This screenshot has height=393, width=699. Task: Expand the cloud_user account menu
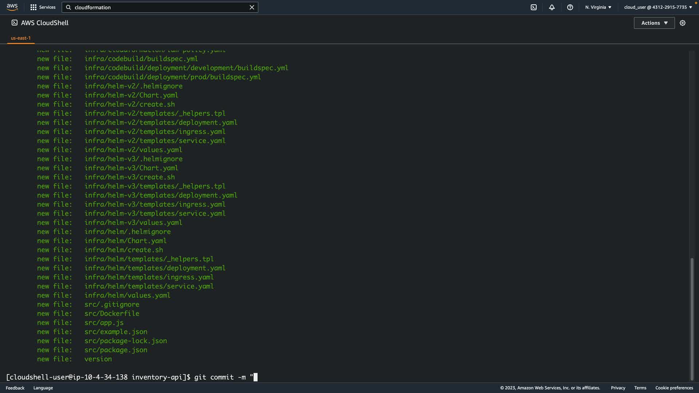658,7
